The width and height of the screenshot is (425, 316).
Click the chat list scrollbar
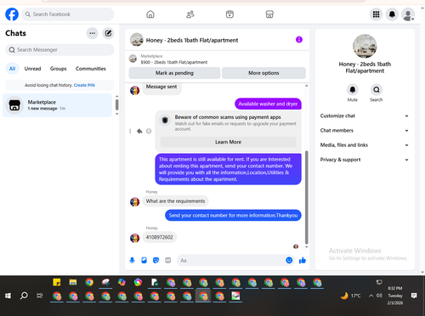pos(117,104)
